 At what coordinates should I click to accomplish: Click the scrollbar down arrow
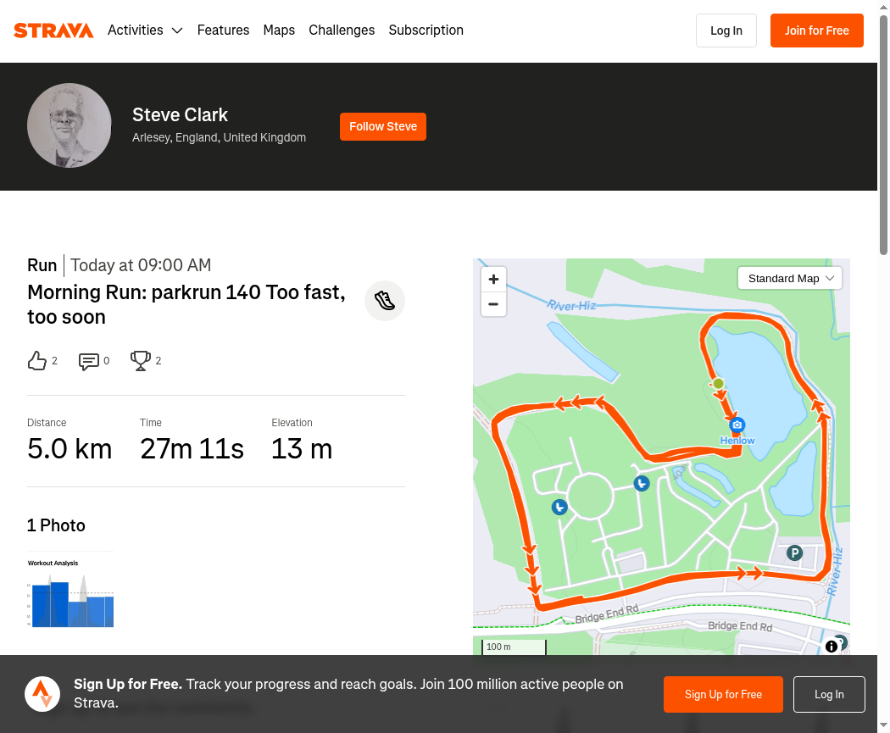point(884,725)
